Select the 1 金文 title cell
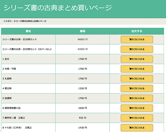This screenshot has height=132, width=166. [x=28, y=59]
